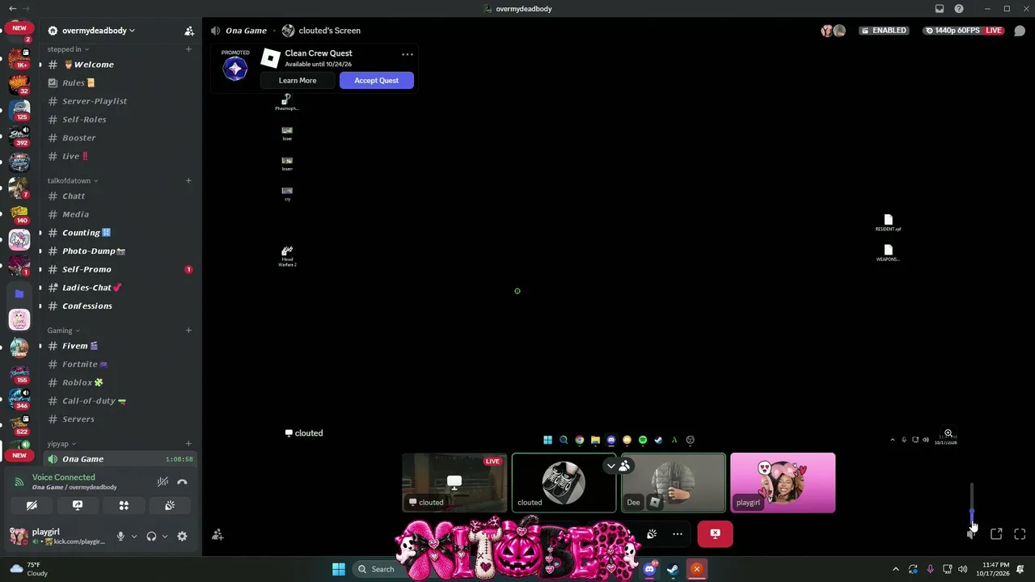Screen dimensions: 1035x582
Task: Add a channel to the yipyap category
Action: click(x=188, y=444)
